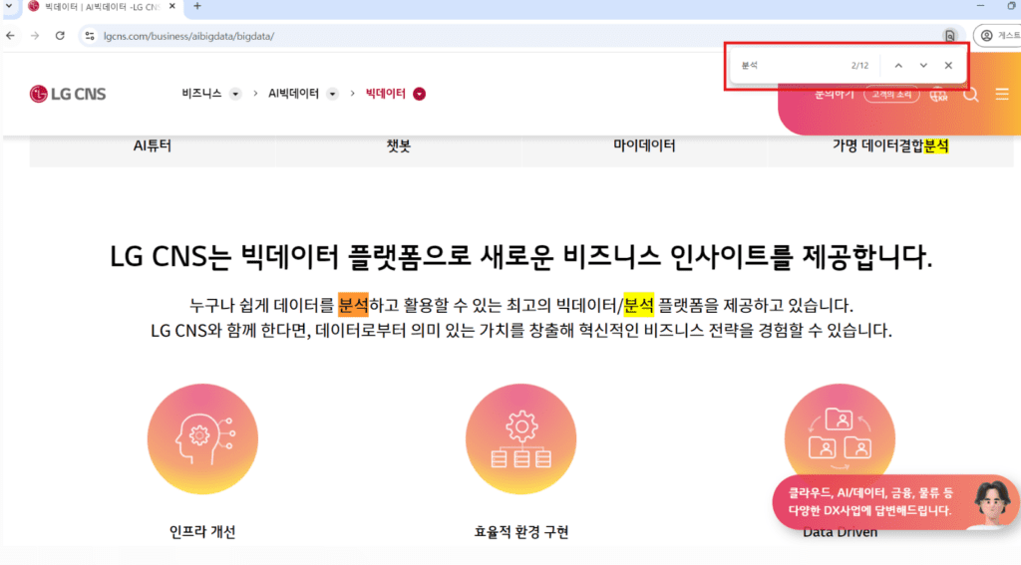Screen dimensions: 1021x565
Task: Open site information icon in address bar
Action: click(90, 36)
